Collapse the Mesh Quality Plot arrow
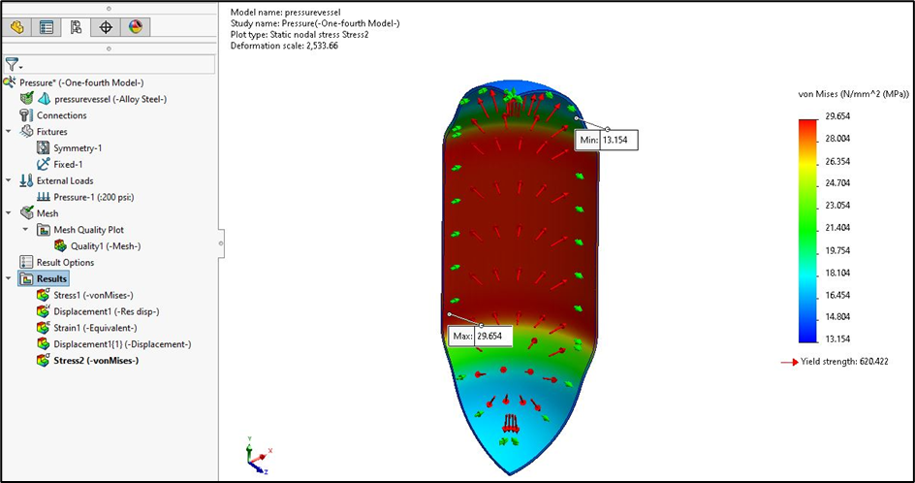The image size is (915, 483). pyautogui.click(x=25, y=230)
